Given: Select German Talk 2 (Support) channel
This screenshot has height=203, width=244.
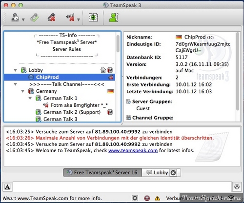Looking at the screenshot, I should (x=72, y=112).
